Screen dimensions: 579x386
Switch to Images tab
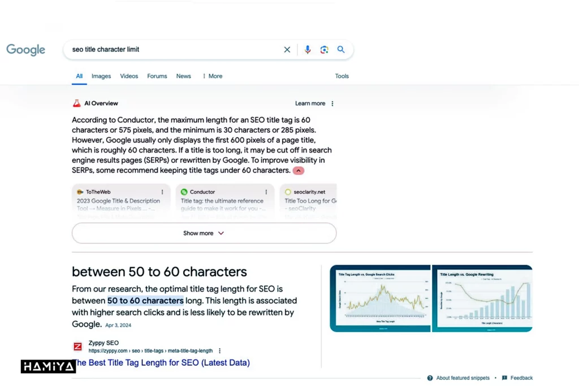coord(101,76)
